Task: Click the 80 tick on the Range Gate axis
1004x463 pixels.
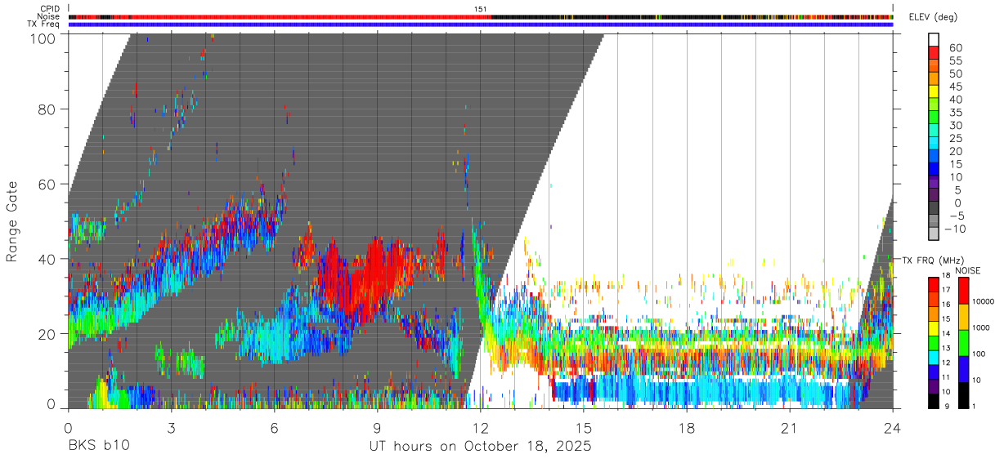Action: coord(47,109)
